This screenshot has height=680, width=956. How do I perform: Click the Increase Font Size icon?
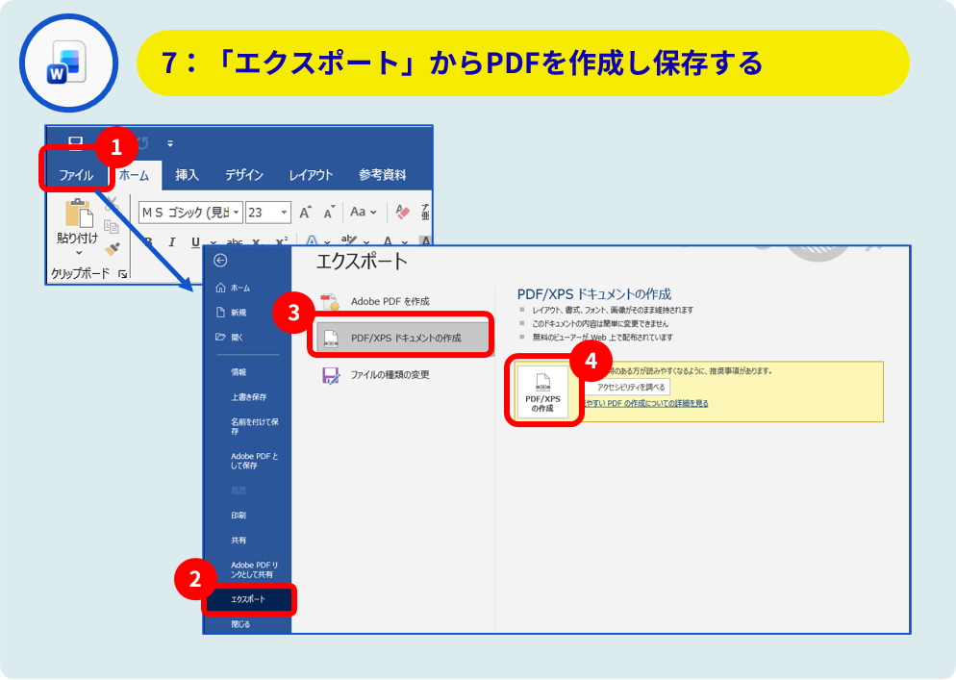(x=305, y=213)
